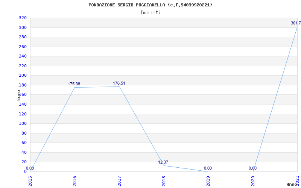Click the 2019 x-axis year label
The image size is (301, 188).
pos(208,181)
